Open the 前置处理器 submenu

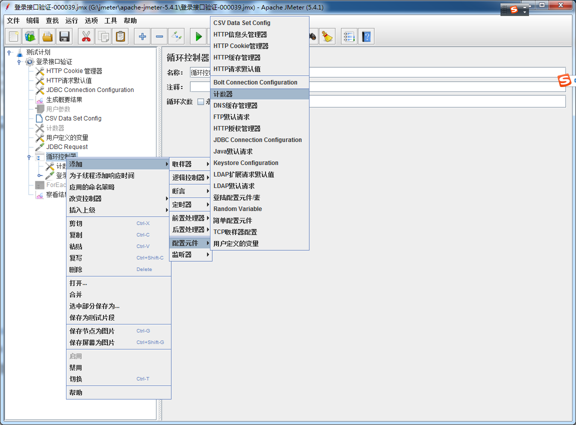pos(190,218)
